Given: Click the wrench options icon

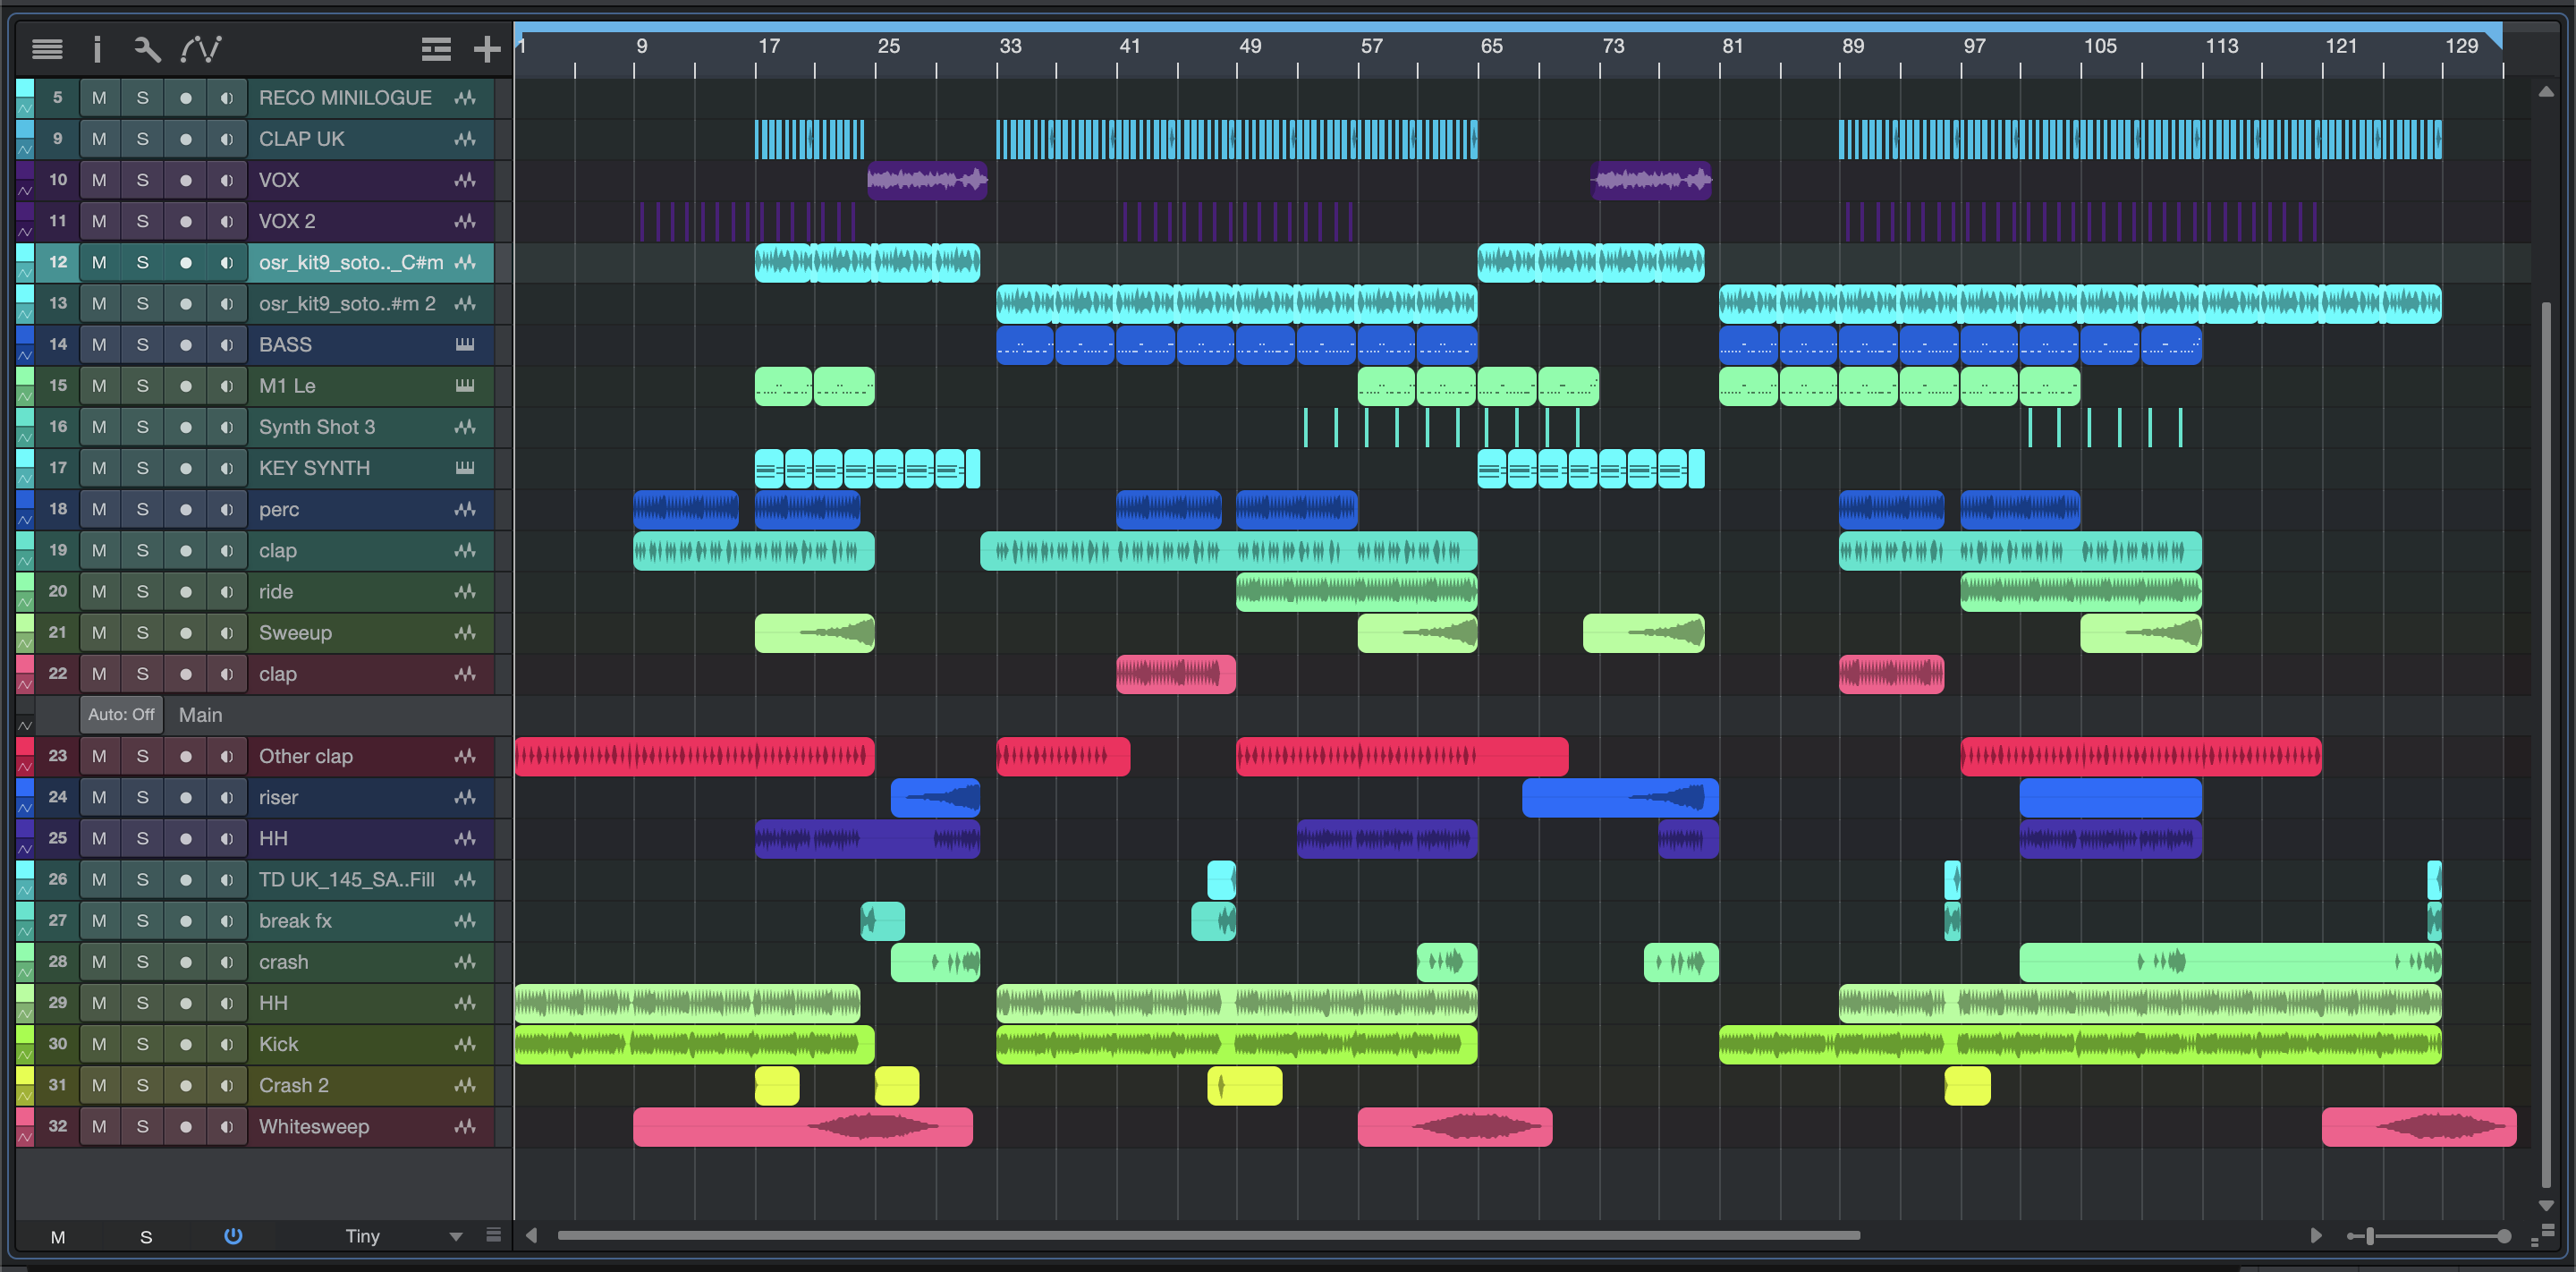Looking at the screenshot, I should 147,48.
